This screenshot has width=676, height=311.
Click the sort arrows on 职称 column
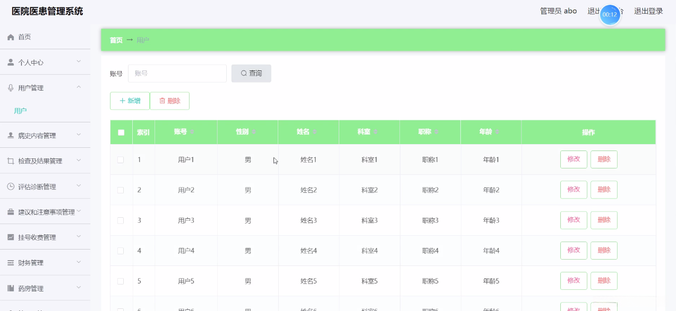[437, 132]
